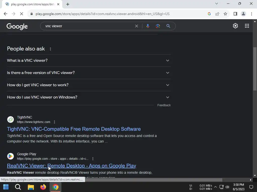
Task: Open TightVNC: VNC-Compatible Free Remote Desktop Software
Action: [x=74, y=129]
